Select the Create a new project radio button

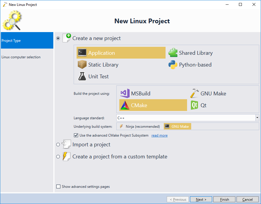(58, 38)
